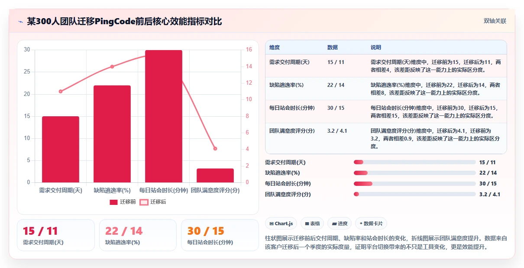Click the Chart.js tag
Image resolution: width=524 pixels, height=268 pixels.
281,223
